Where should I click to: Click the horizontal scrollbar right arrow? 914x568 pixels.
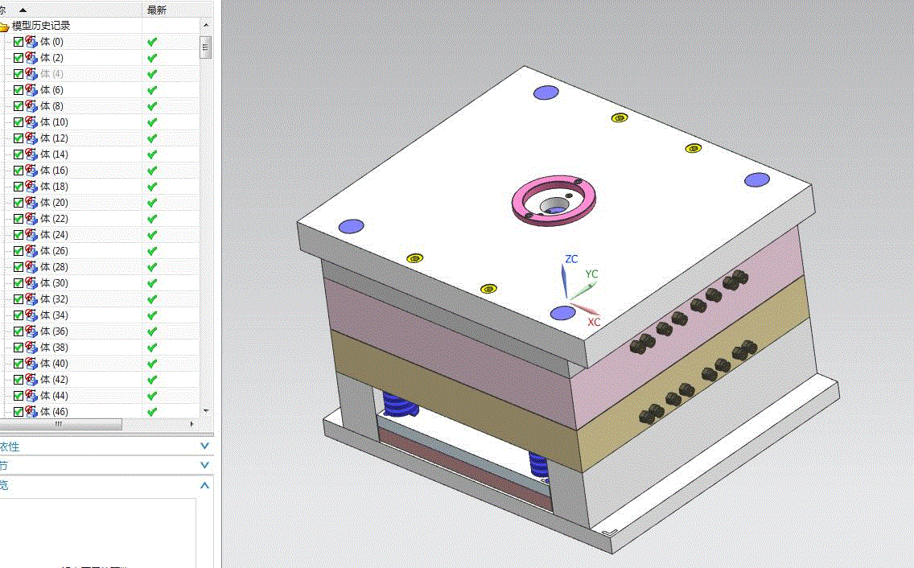pyautogui.click(x=192, y=425)
